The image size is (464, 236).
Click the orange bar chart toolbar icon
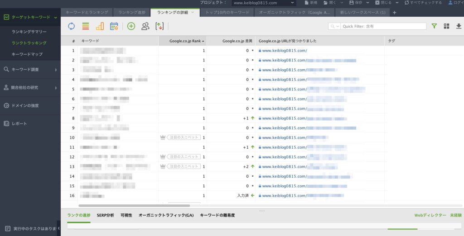tap(100, 26)
